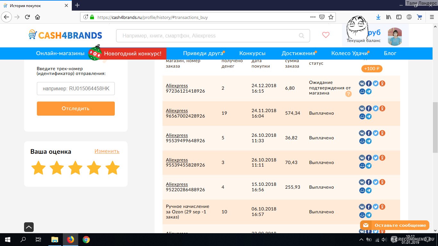The height and width of the screenshot is (246, 438).
Task: Reload the current page
Action: [28, 17]
